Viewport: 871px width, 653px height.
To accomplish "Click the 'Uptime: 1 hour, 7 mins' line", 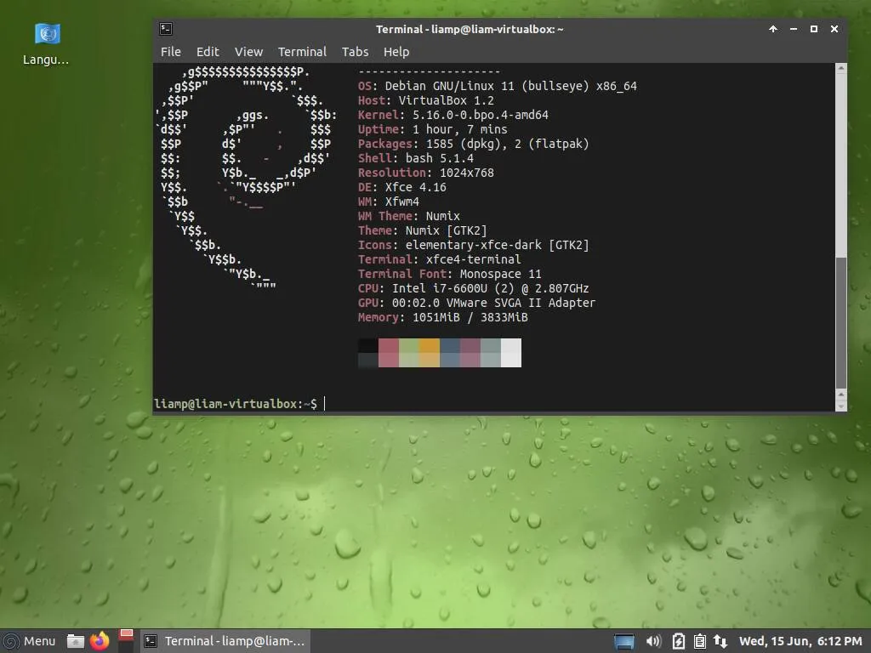I will [432, 129].
